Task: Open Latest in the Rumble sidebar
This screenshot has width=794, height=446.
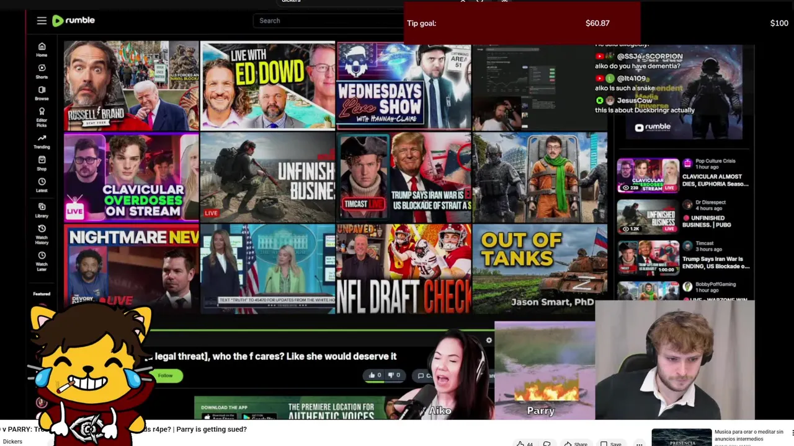Action: (42, 185)
